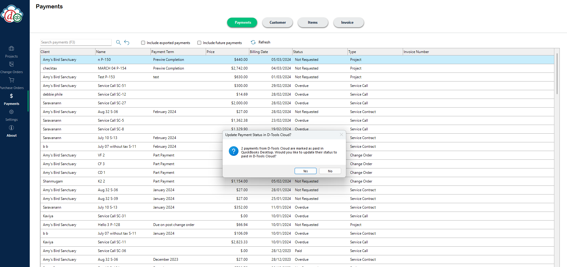Enable Include future payments checkbox
The width and height of the screenshot is (567, 267).
pyautogui.click(x=199, y=43)
